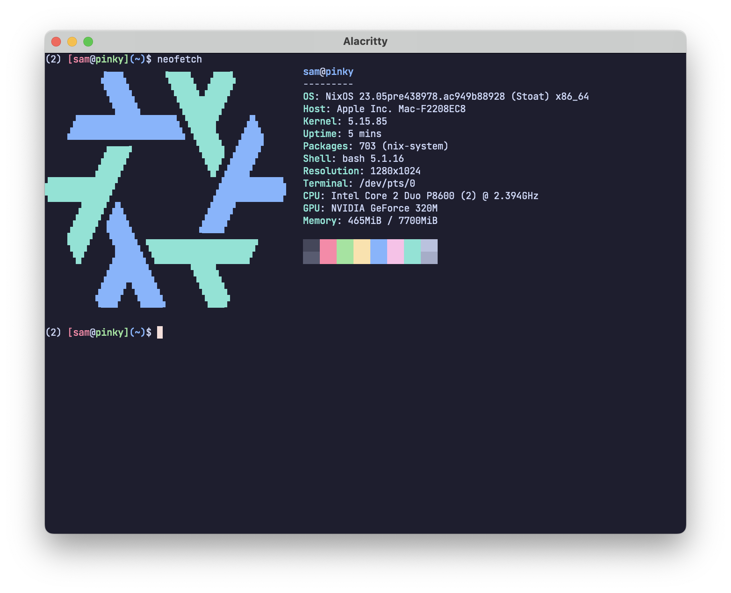This screenshot has height=593, width=731.
Task: Select the OS: NixOS 23.05 line
Action: (x=446, y=97)
